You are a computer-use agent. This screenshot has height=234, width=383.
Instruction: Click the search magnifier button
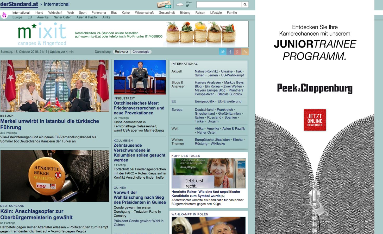tap(245, 4)
